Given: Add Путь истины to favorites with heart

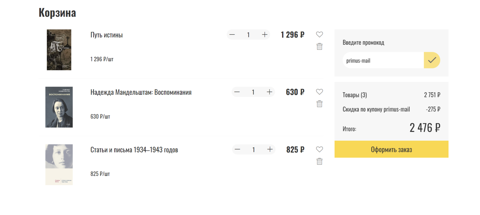Looking at the screenshot, I should 319,34.
